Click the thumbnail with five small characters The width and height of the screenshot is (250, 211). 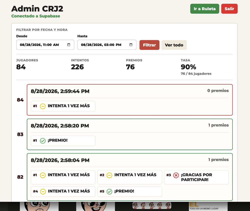(152, 206)
